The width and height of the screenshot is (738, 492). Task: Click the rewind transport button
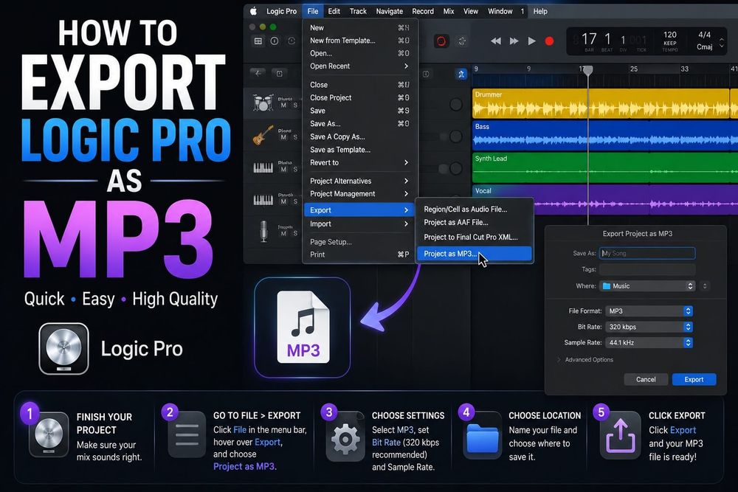(496, 41)
